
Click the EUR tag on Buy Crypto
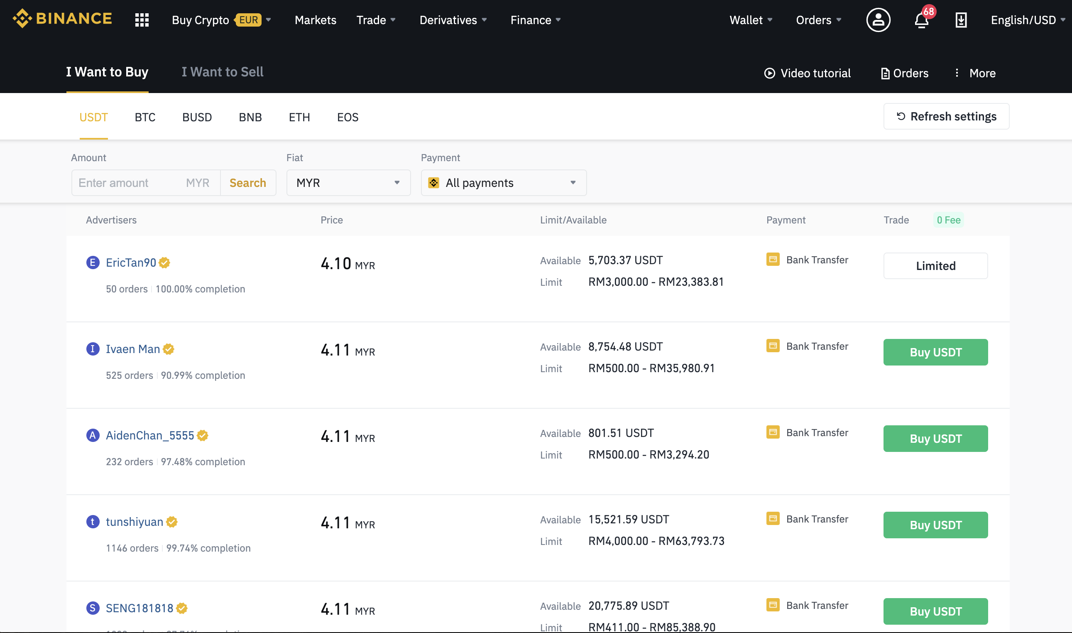248,20
